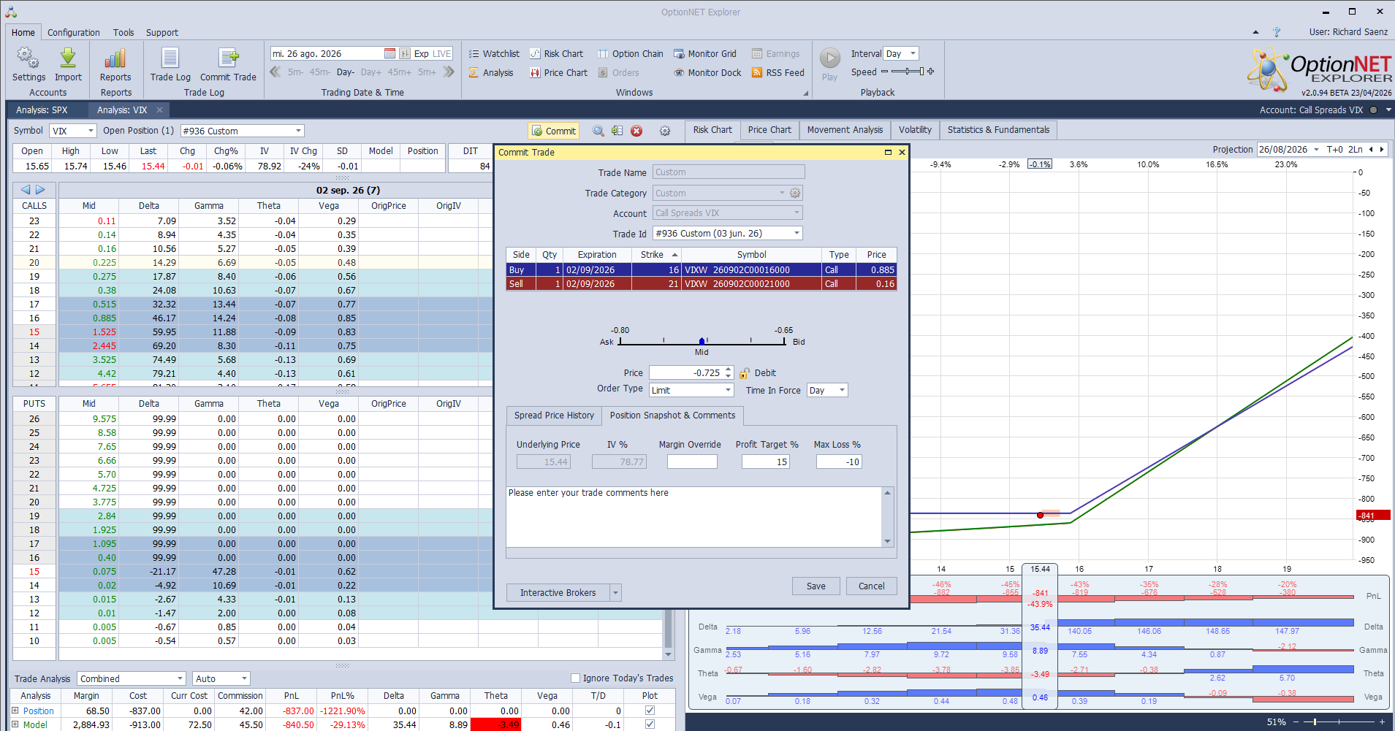The height and width of the screenshot is (731, 1395).
Task: Click the green table icon beside the magnifier
Action: [x=617, y=131]
